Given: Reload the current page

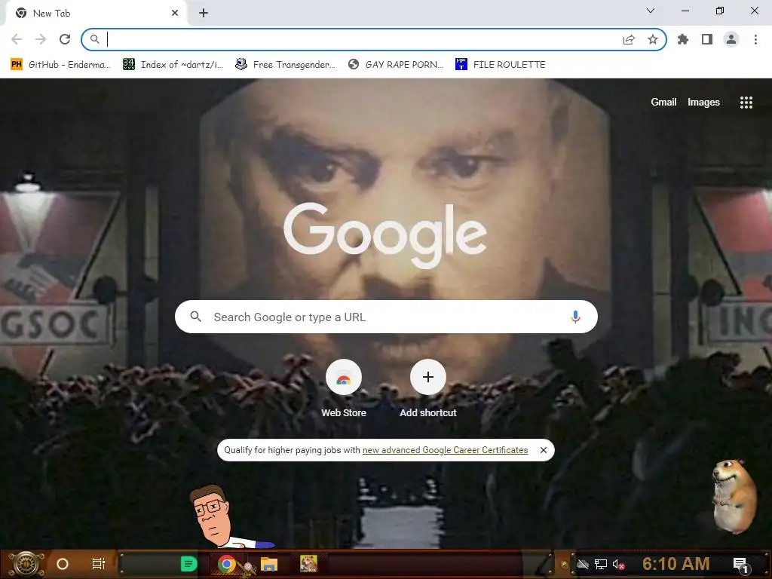Looking at the screenshot, I should pos(65,39).
